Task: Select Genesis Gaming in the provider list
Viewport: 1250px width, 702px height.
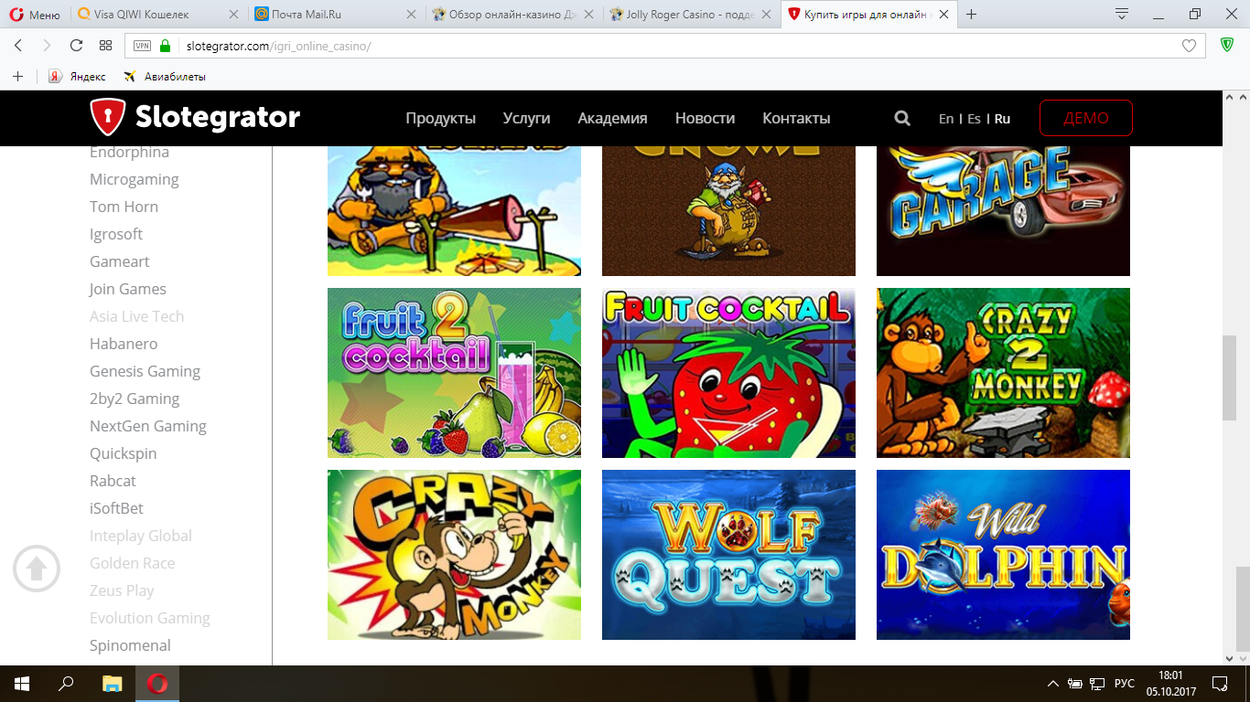Action: pyautogui.click(x=145, y=371)
